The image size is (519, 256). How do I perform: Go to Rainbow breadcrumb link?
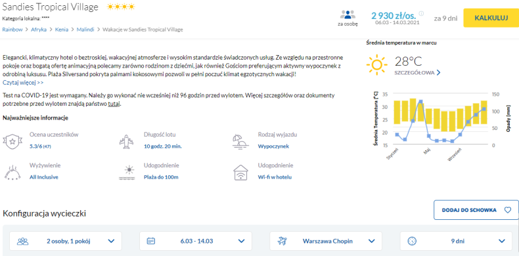coord(12,30)
